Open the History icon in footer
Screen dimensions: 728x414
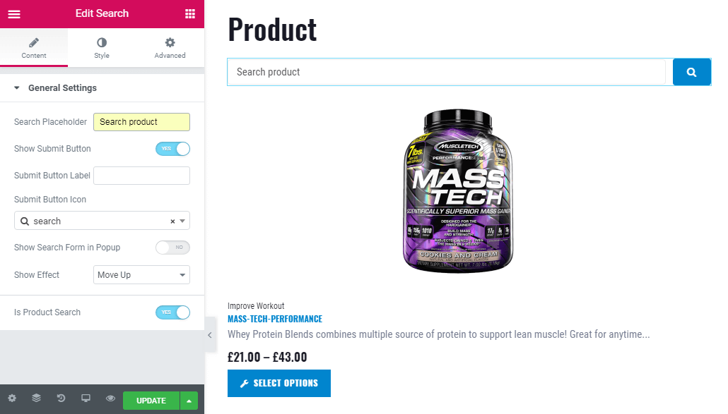(x=61, y=398)
